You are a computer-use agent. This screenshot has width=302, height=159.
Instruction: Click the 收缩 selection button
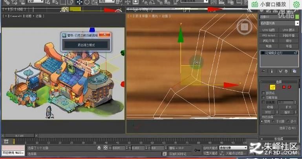coord(270,107)
